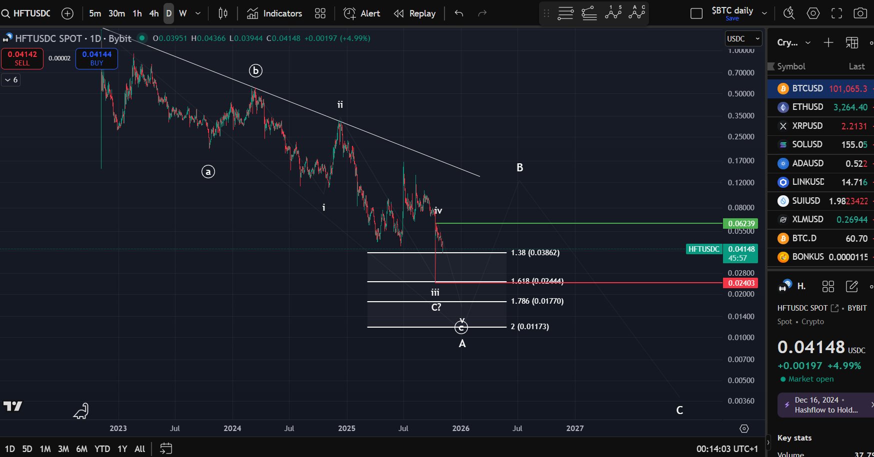The width and height of the screenshot is (874, 457).
Task: Select the D daily timeframe
Action: 169,13
